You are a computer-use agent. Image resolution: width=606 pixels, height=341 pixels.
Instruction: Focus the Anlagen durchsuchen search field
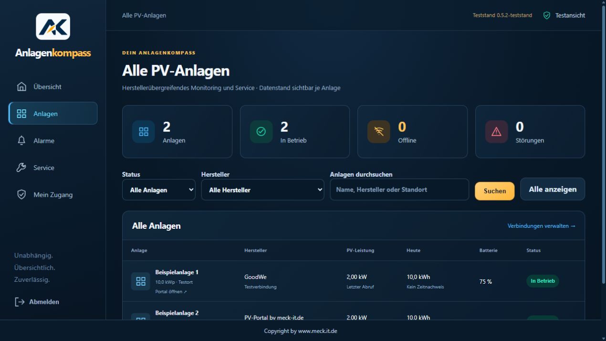[x=399, y=190]
